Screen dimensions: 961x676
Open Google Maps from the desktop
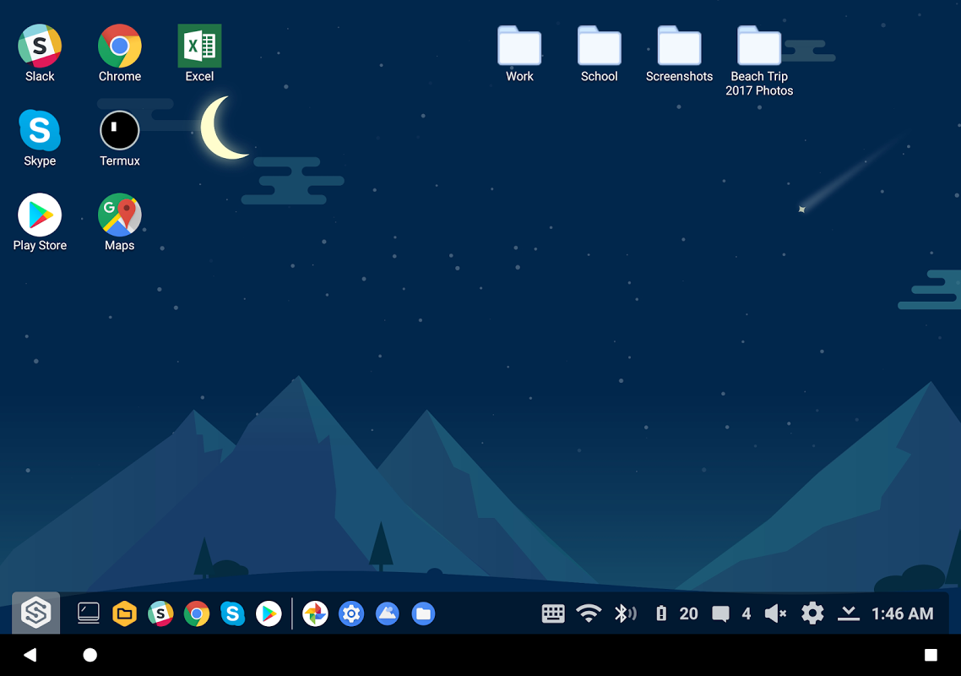[119, 215]
